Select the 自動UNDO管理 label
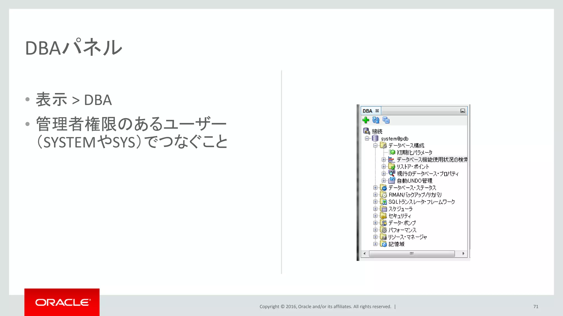563x316 pixels. point(415,181)
